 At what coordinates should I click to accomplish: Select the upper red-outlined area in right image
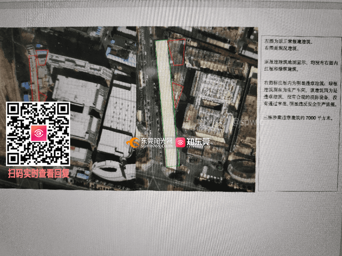click(177, 51)
